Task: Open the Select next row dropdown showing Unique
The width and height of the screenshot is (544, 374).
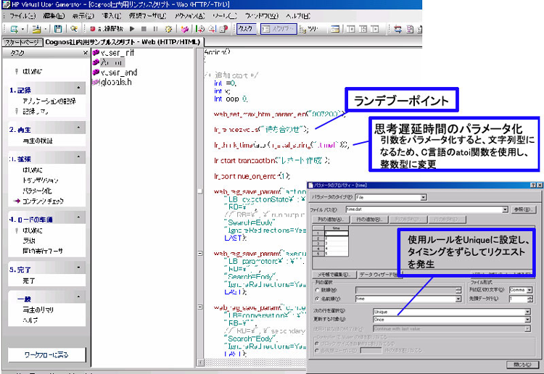Action: coord(452,312)
